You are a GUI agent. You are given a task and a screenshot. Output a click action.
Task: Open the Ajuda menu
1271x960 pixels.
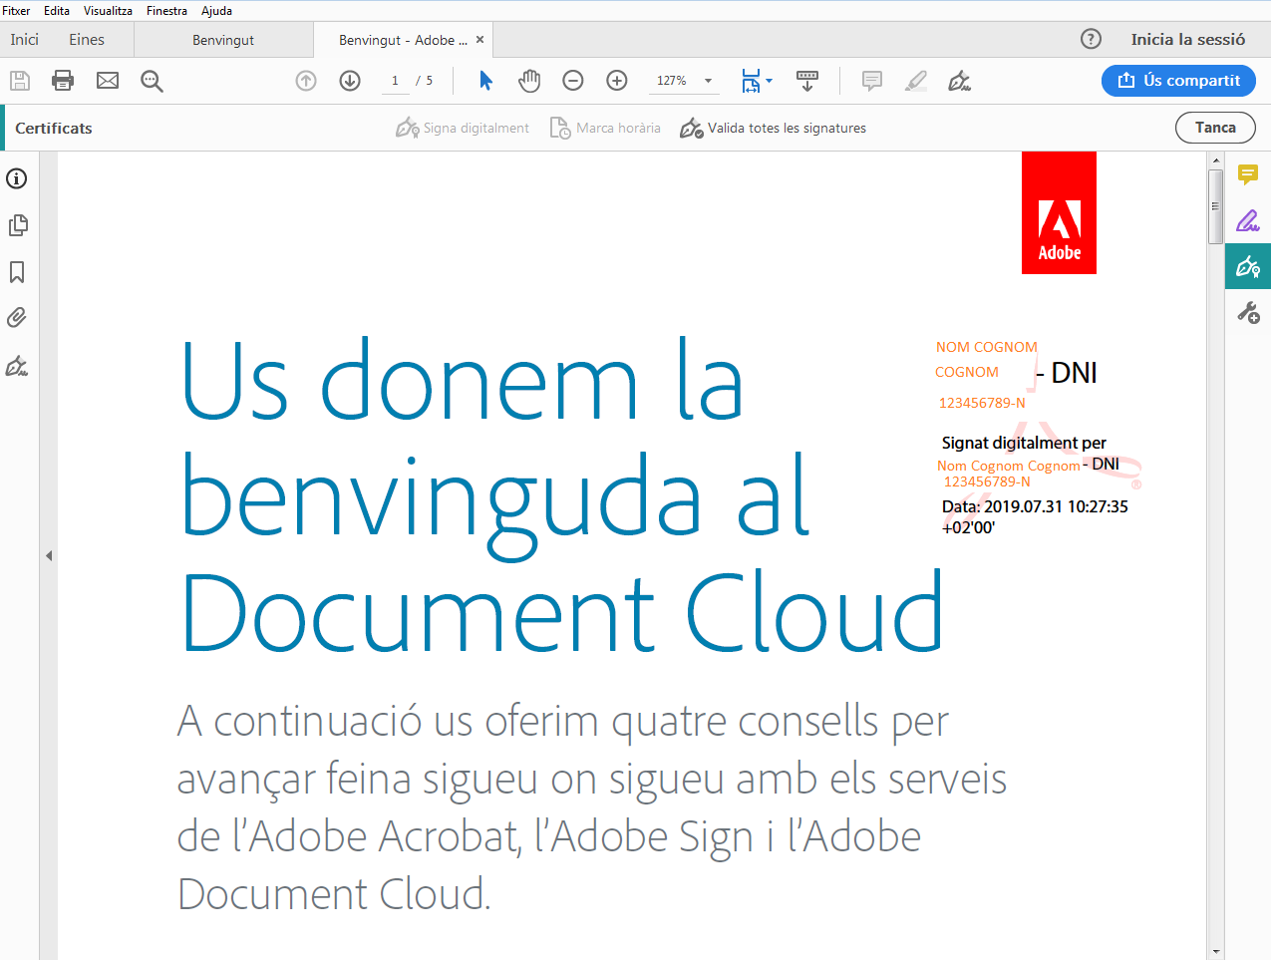click(x=216, y=11)
